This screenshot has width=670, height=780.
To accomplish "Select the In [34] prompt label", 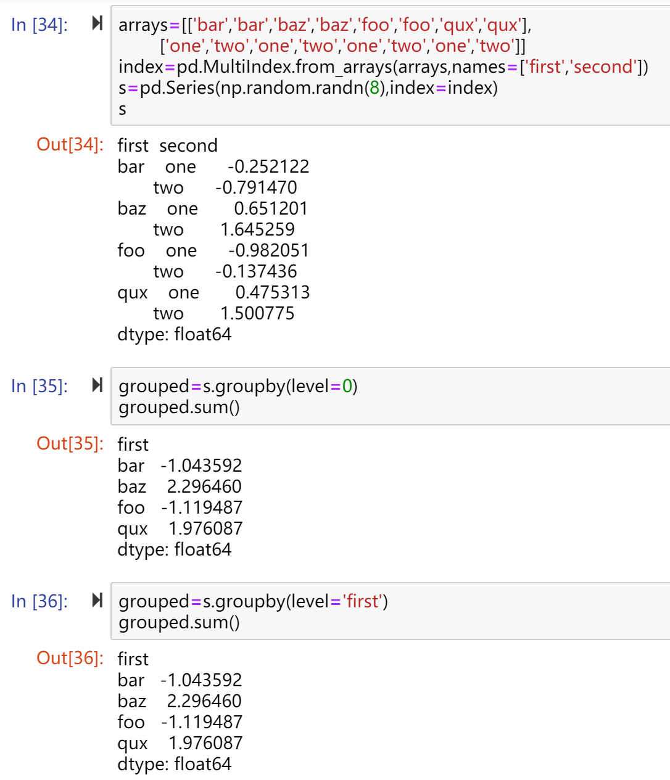I will coord(39,25).
